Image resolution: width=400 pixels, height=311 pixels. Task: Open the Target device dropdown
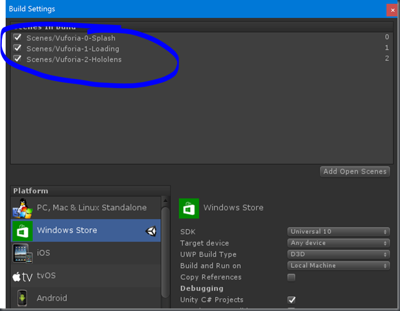coord(338,243)
